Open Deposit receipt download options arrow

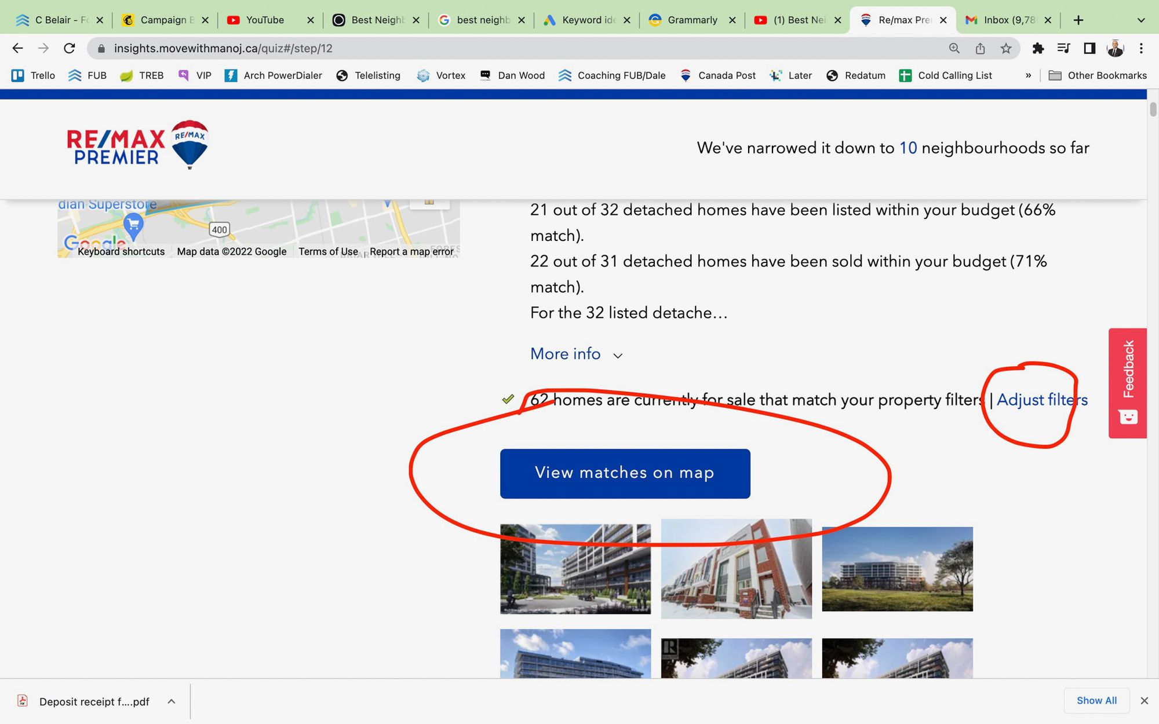[x=172, y=701]
